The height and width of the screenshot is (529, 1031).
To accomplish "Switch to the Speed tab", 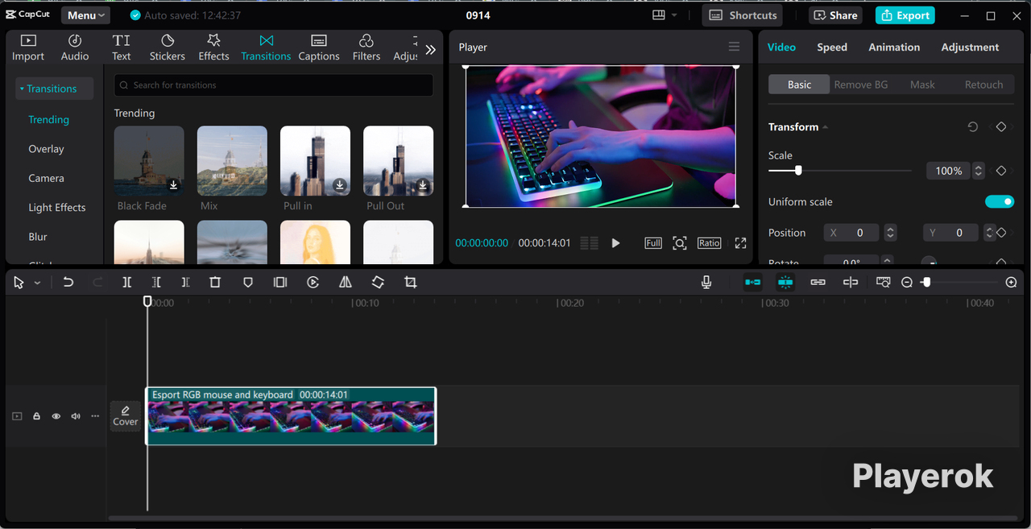I will pyautogui.click(x=832, y=48).
